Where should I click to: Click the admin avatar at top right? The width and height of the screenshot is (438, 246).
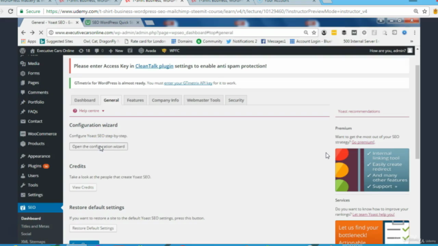click(x=410, y=51)
